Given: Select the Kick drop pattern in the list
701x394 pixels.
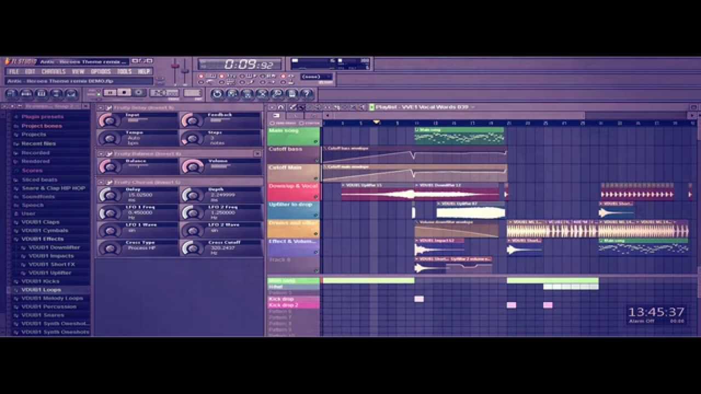Looking at the screenshot, I should click(x=293, y=299).
